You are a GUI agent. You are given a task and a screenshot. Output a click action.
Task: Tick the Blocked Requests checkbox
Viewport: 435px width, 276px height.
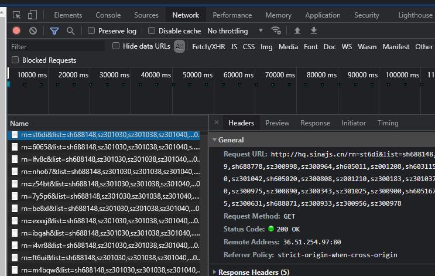pyautogui.click(x=15, y=60)
